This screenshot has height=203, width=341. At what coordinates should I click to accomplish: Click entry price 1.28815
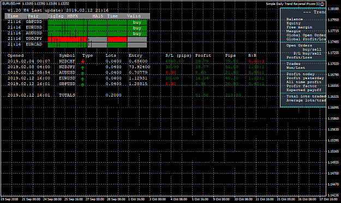point(138,84)
